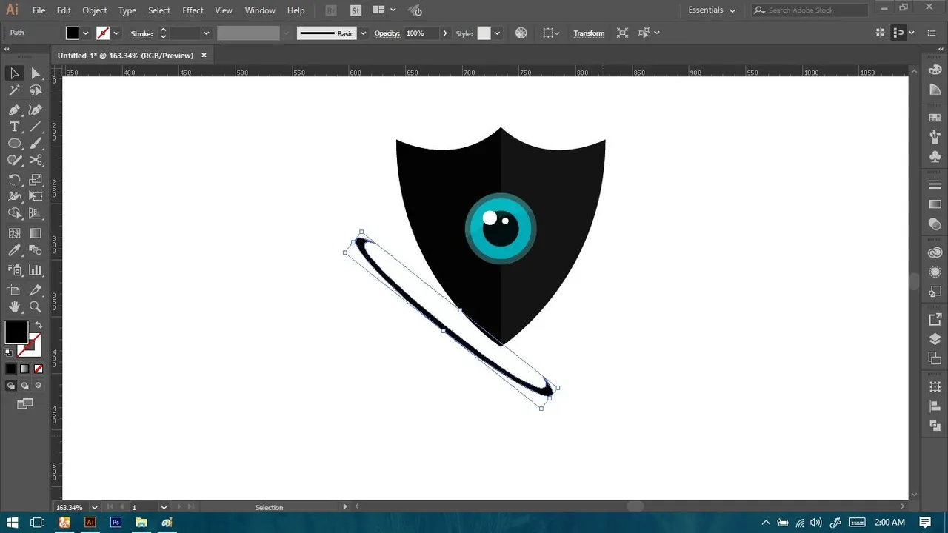Select the Direct Selection tool
This screenshot has height=533, width=948.
pyautogui.click(x=36, y=73)
